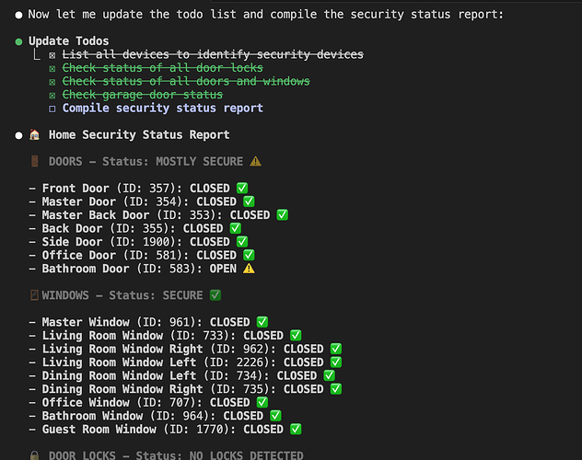Screen dimensions: 582x460
Task: Click the Update Todos heading
Action: coord(69,40)
